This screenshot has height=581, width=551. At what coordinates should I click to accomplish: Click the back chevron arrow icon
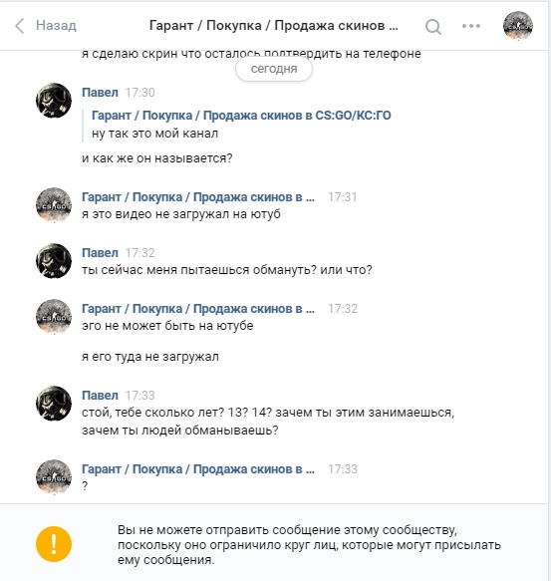(x=20, y=26)
